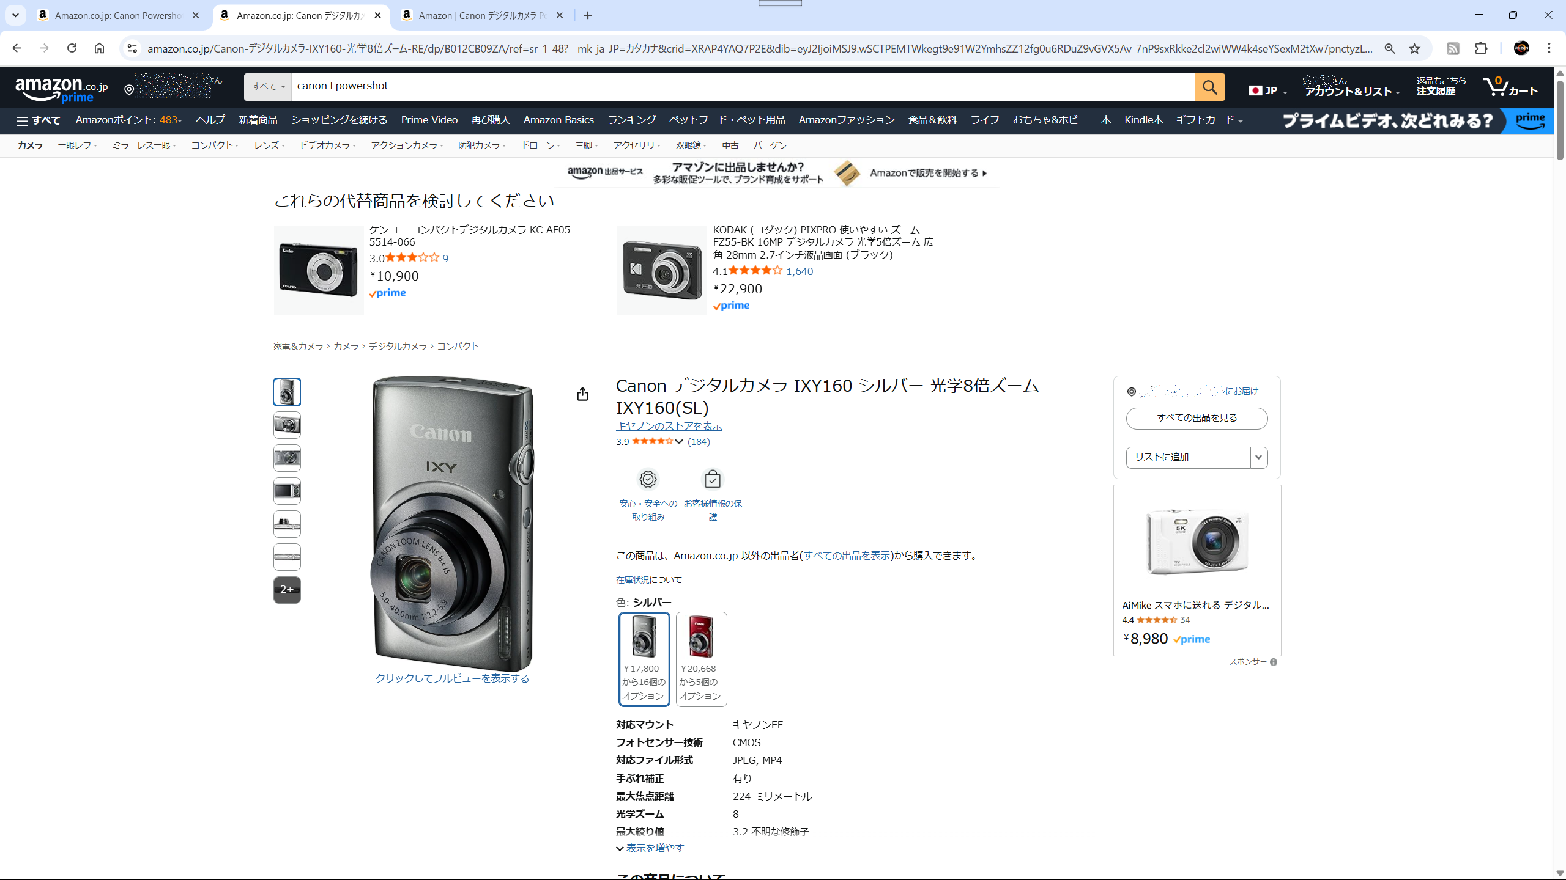This screenshot has height=880, width=1566.
Task: Switch to the first Canon Powershot tab
Action: click(117, 15)
